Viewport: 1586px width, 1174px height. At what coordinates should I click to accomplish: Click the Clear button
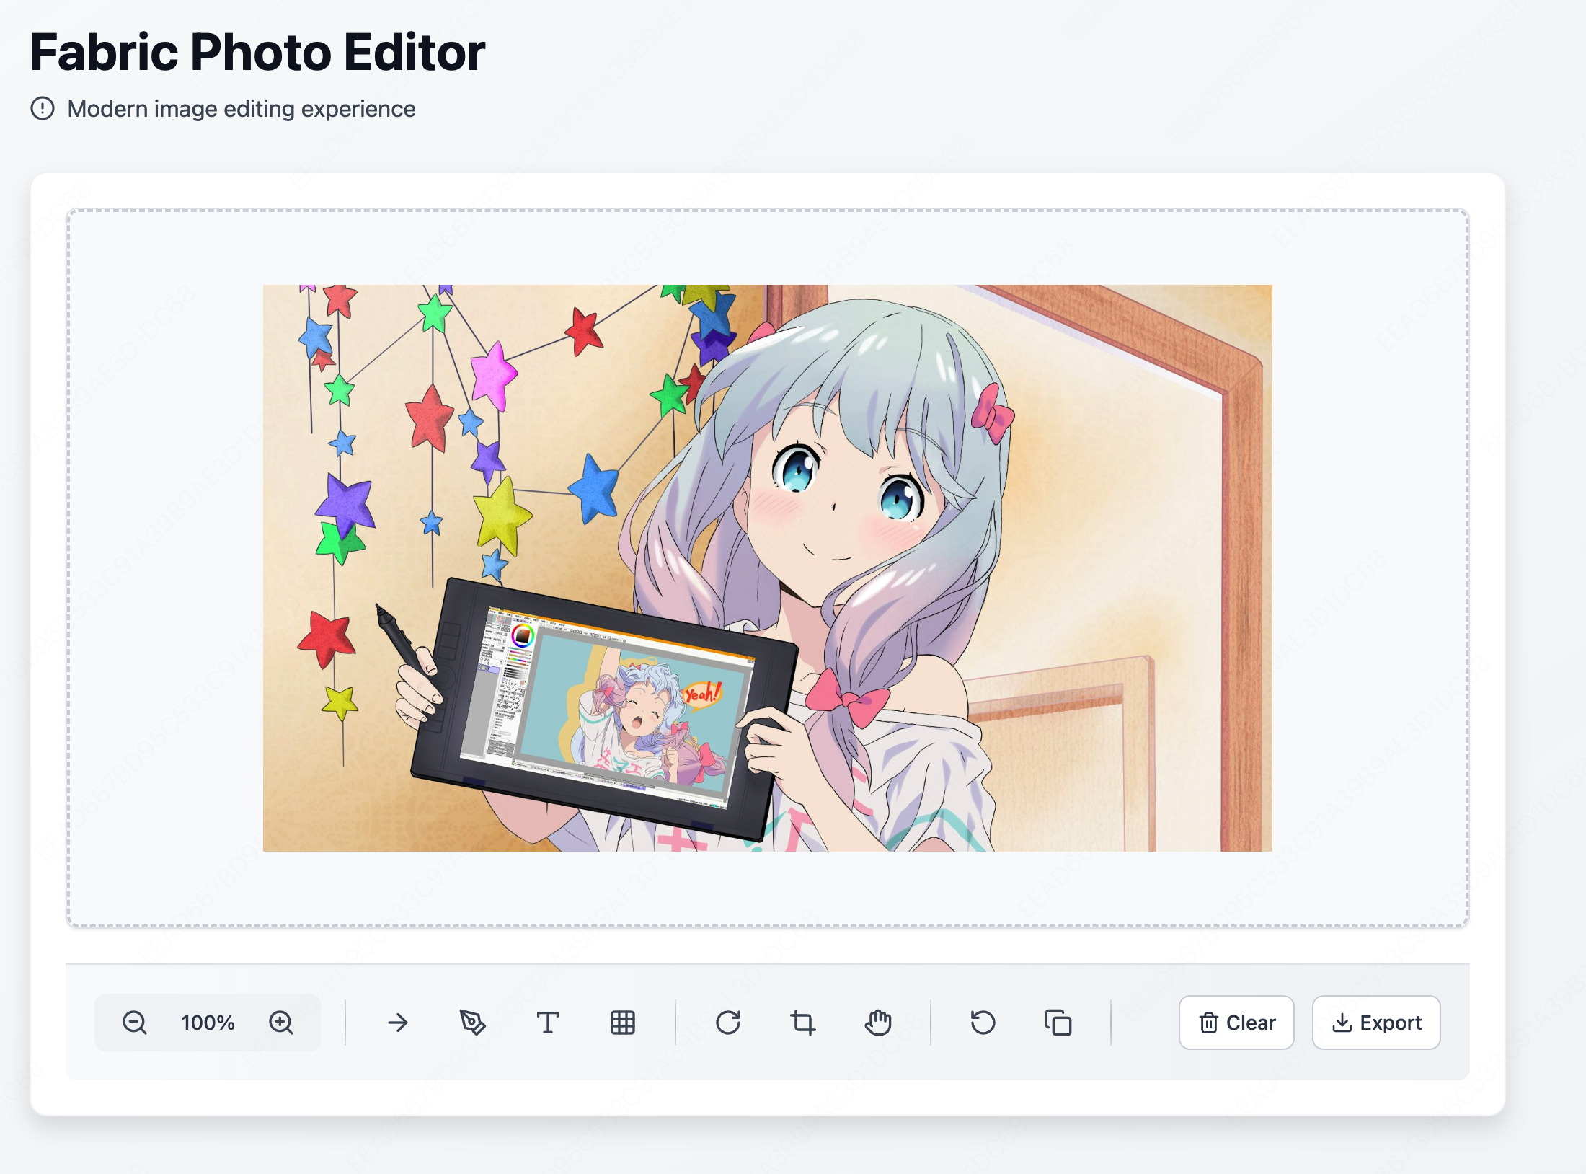1237,1023
